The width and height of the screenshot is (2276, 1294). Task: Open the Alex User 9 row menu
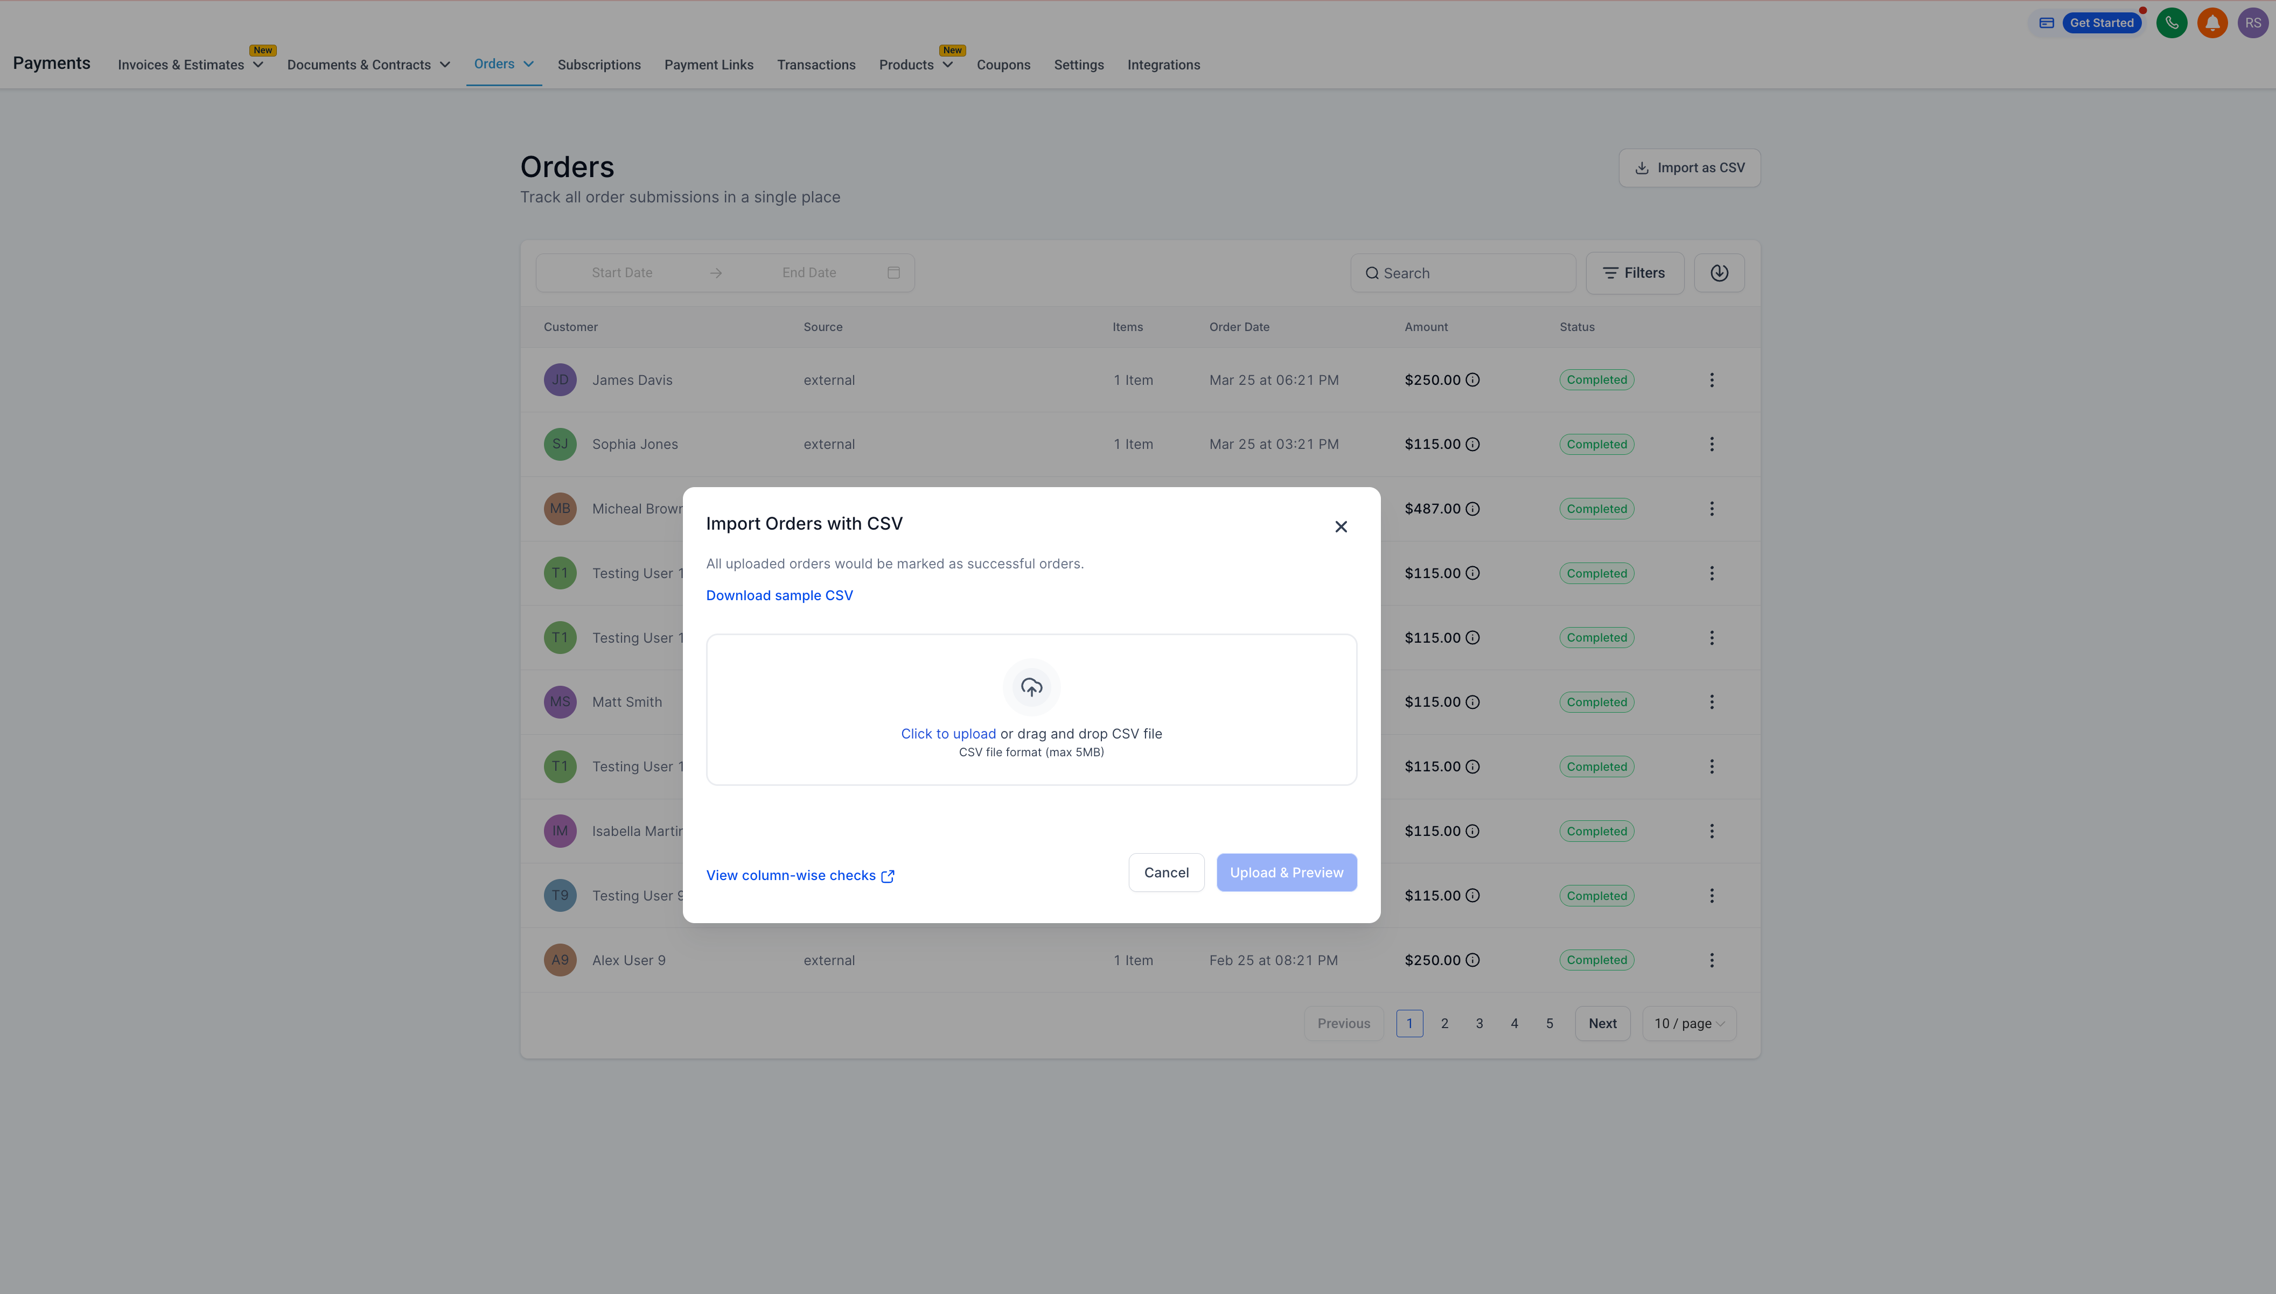click(x=1712, y=960)
